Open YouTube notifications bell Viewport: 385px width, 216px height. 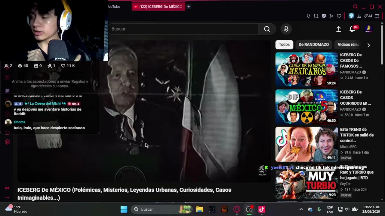click(353, 29)
